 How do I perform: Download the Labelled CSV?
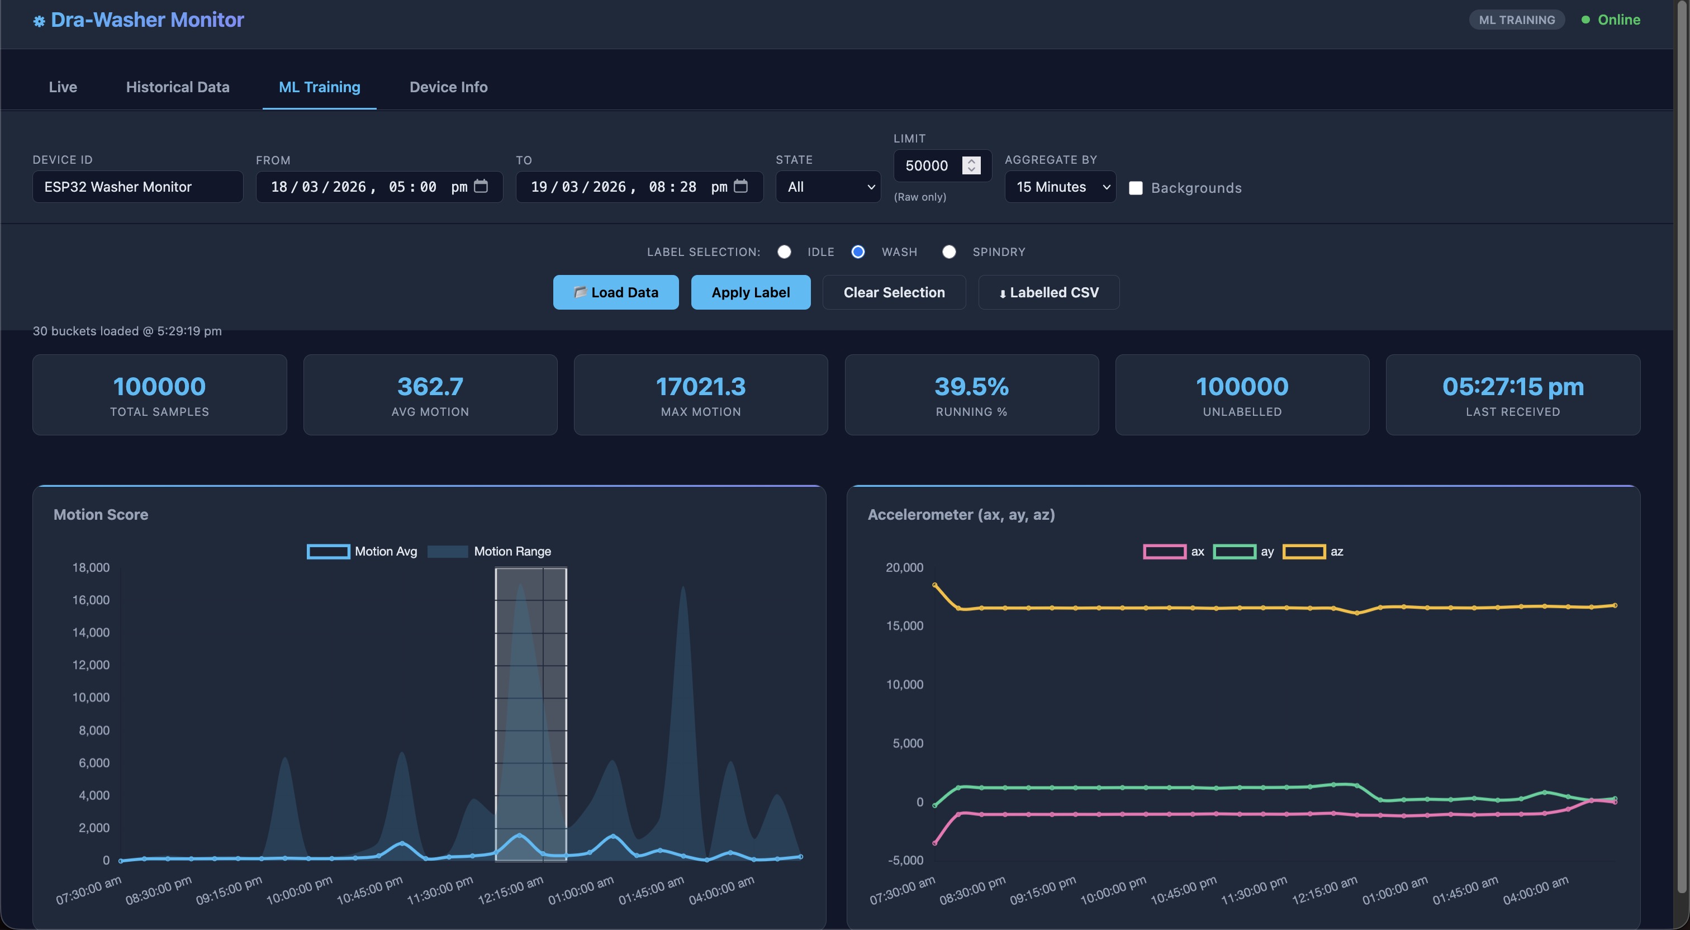coord(1048,292)
